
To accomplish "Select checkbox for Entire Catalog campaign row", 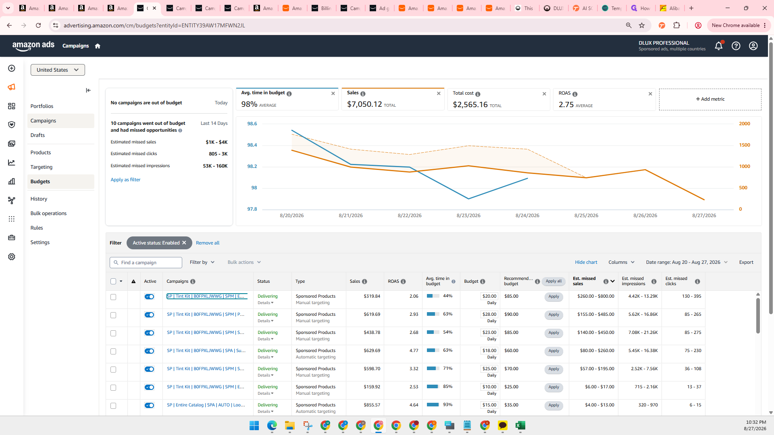I will click(x=113, y=406).
